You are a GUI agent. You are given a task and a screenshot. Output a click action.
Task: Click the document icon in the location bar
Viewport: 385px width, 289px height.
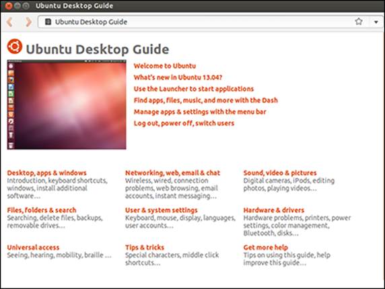(48, 22)
